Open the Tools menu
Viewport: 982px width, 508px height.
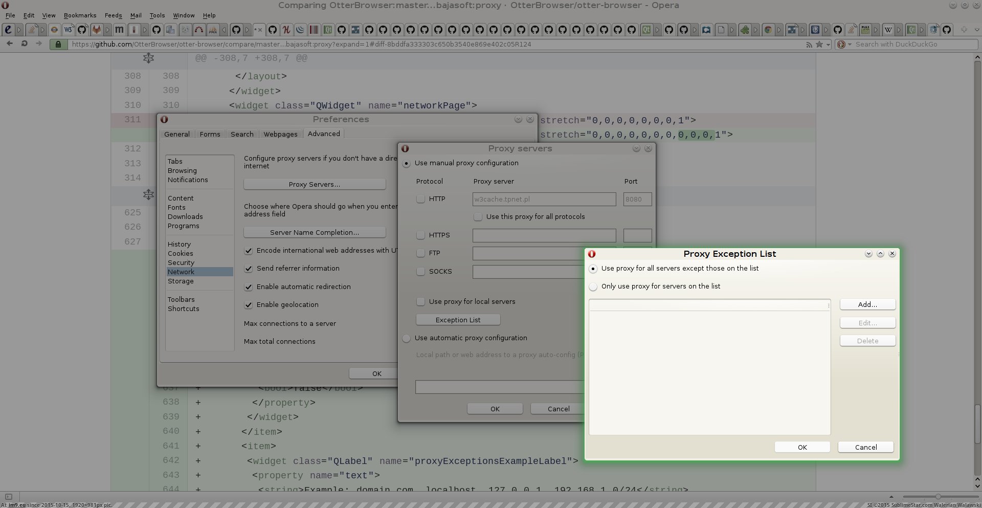coord(157,15)
